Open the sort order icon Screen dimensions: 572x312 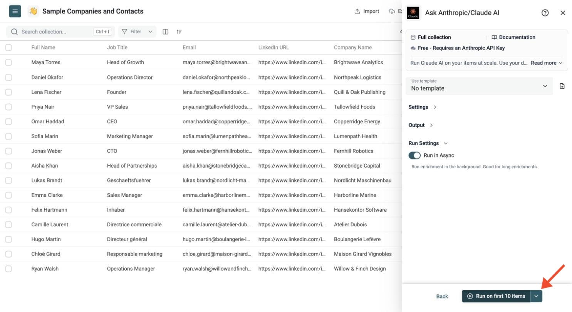(x=179, y=32)
